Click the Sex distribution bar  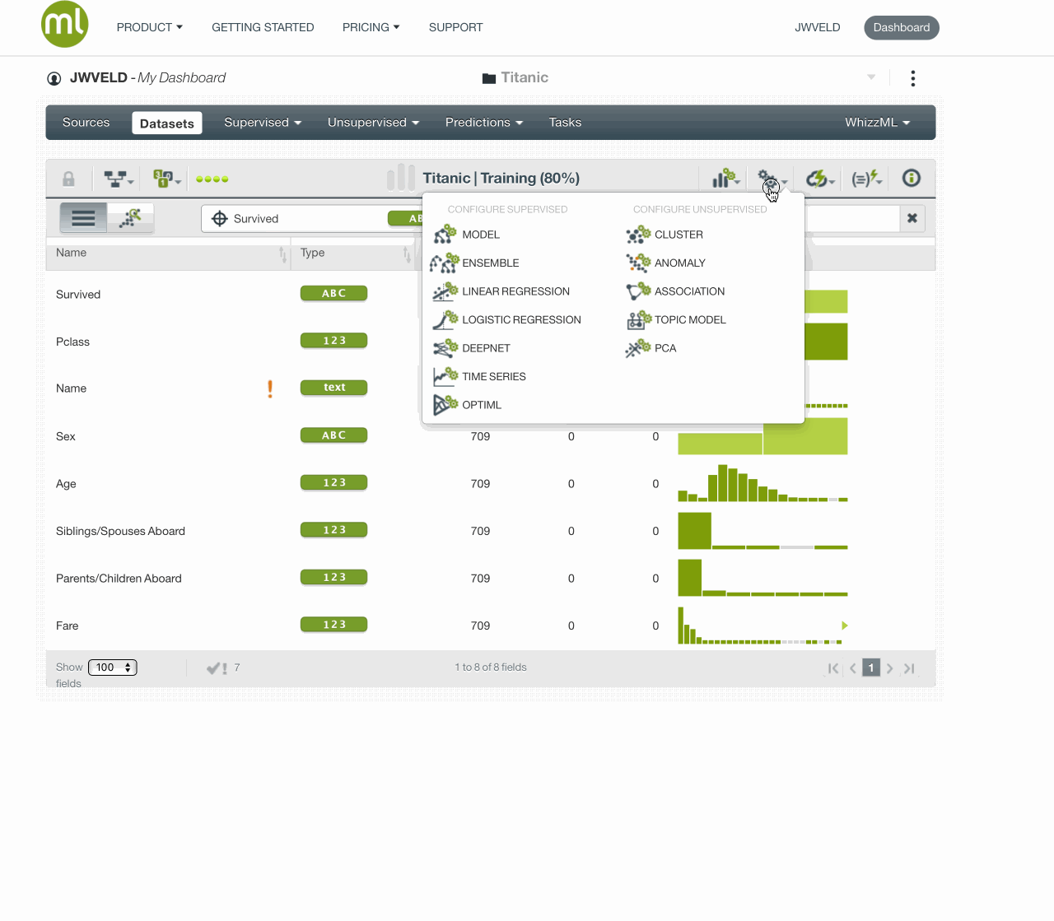coord(763,436)
